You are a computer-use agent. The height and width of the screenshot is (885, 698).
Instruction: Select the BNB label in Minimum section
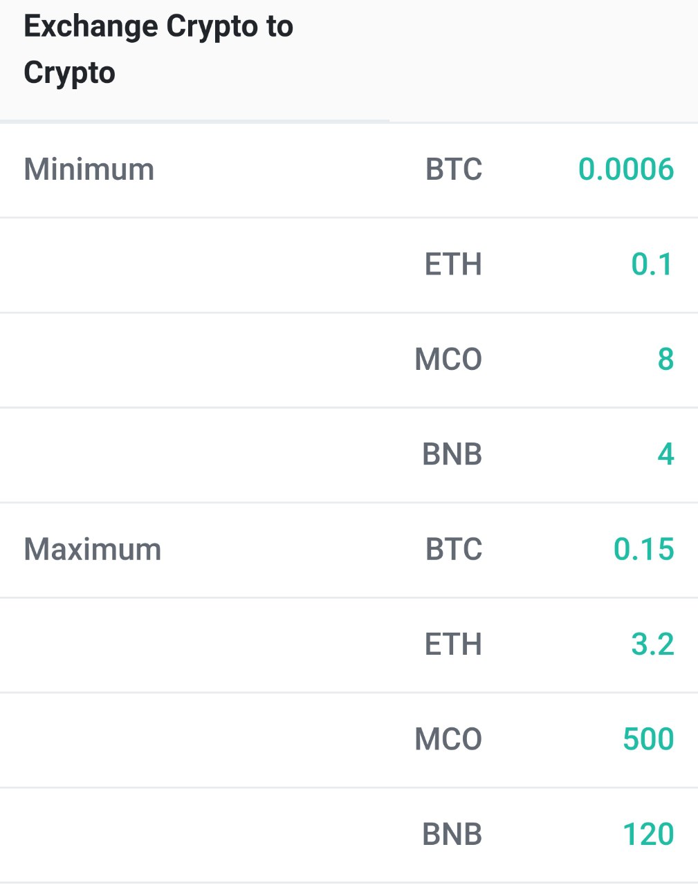452,454
